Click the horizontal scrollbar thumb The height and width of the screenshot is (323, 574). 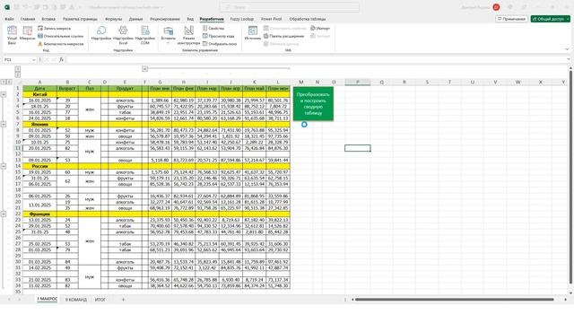click(454, 300)
